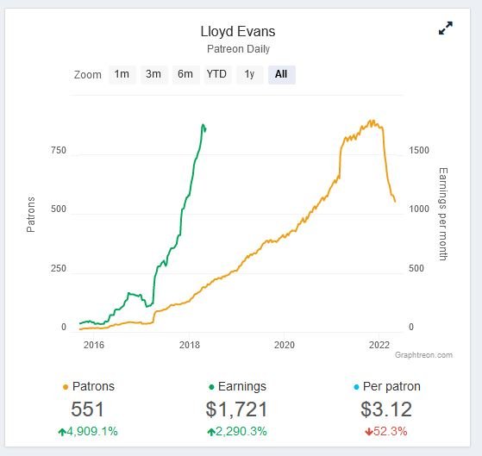
Task: Click the 551 patrons value
Action: click(88, 409)
